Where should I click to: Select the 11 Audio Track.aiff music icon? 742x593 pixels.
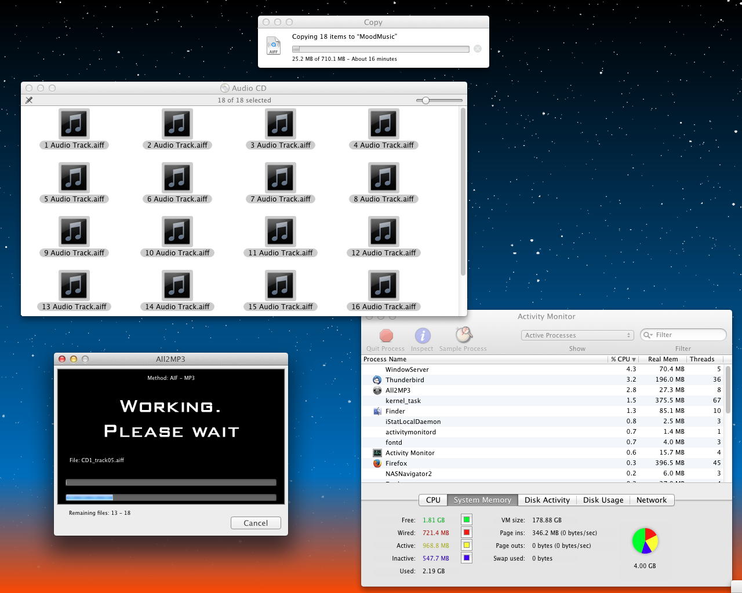pos(281,232)
